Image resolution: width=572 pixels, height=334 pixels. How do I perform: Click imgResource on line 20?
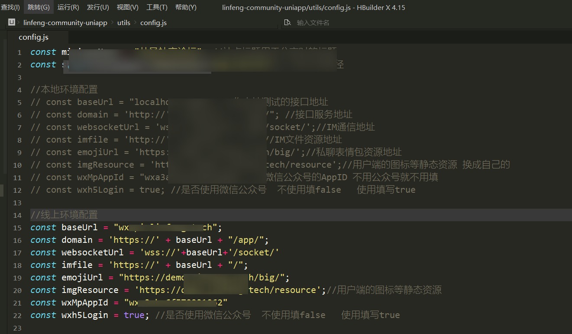[x=90, y=290]
